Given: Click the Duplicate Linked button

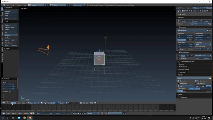Looking at the screenshot, I should (11, 27).
